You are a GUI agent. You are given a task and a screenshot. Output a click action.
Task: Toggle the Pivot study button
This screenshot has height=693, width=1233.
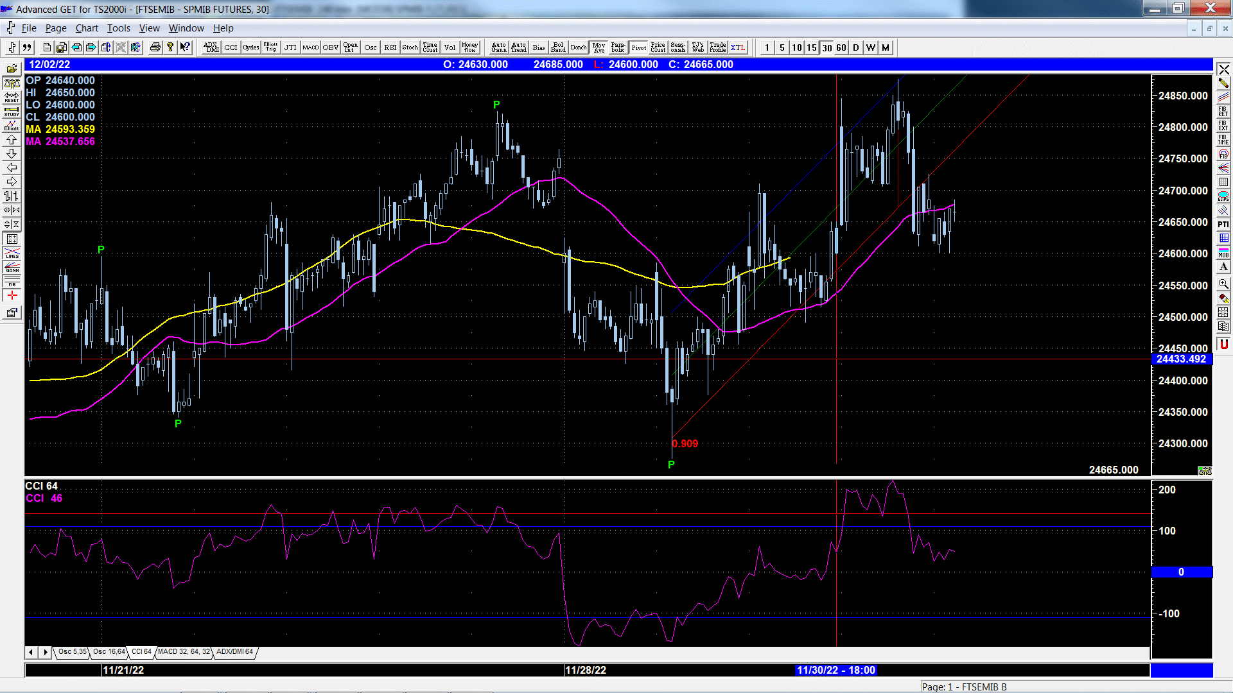point(638,47)
